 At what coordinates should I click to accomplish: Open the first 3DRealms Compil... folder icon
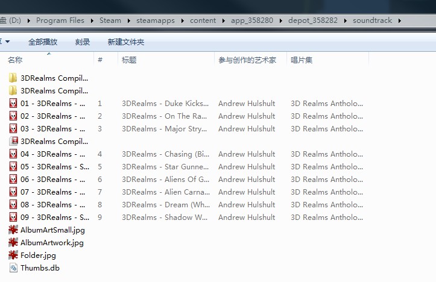pos(13,78)
